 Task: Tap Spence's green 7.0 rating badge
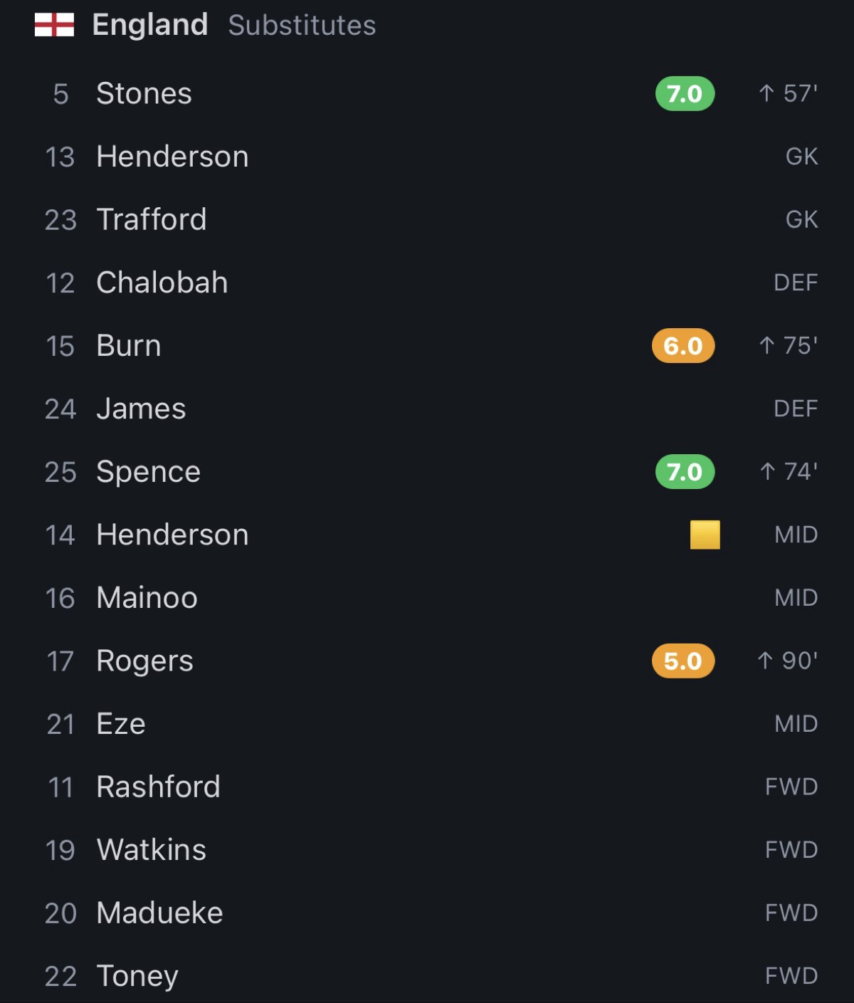click(x=685, y=471)
